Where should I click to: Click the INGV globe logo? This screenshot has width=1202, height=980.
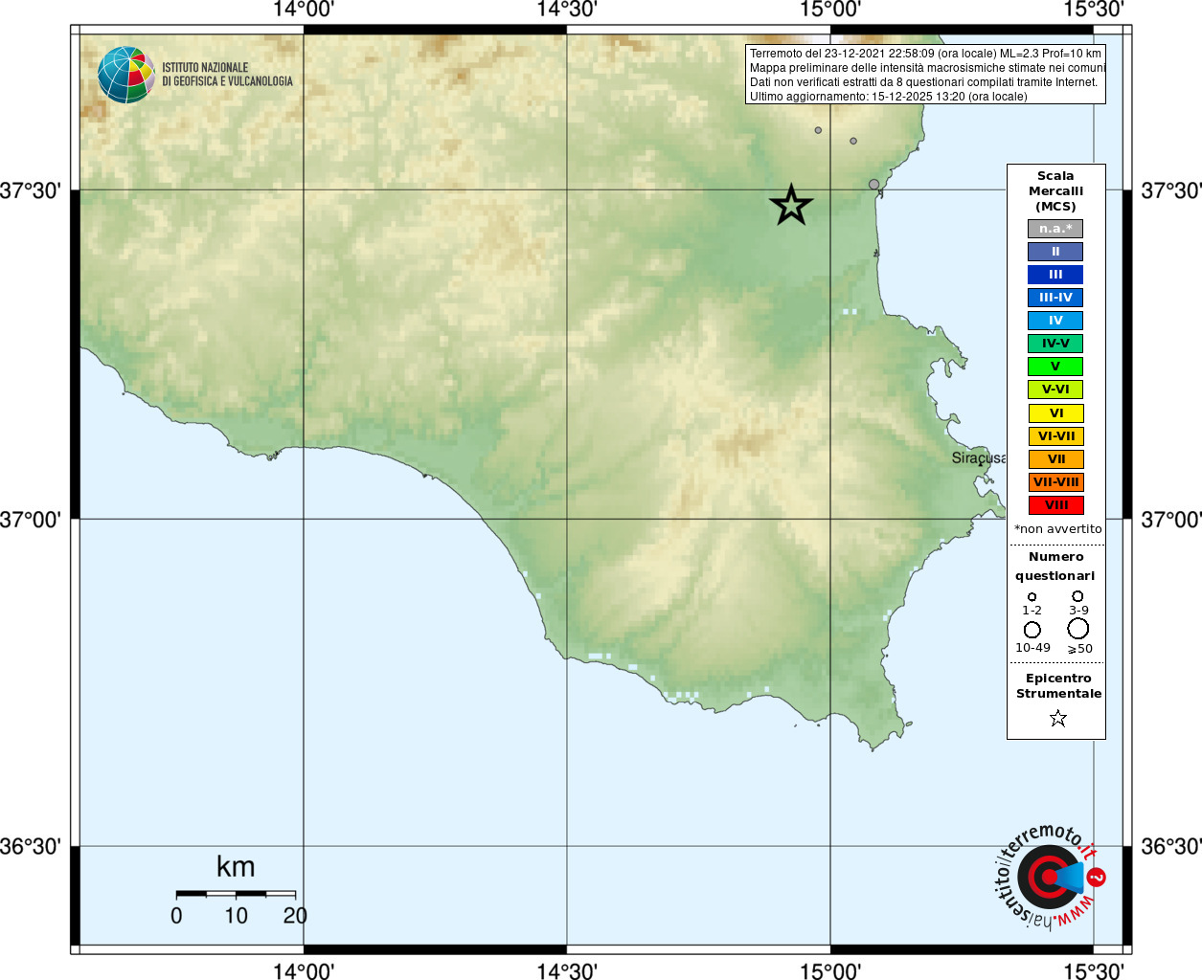click(126, 75)
